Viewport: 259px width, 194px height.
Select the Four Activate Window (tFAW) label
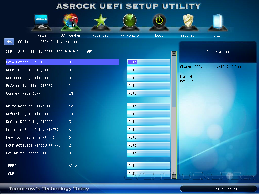point(33,145)
